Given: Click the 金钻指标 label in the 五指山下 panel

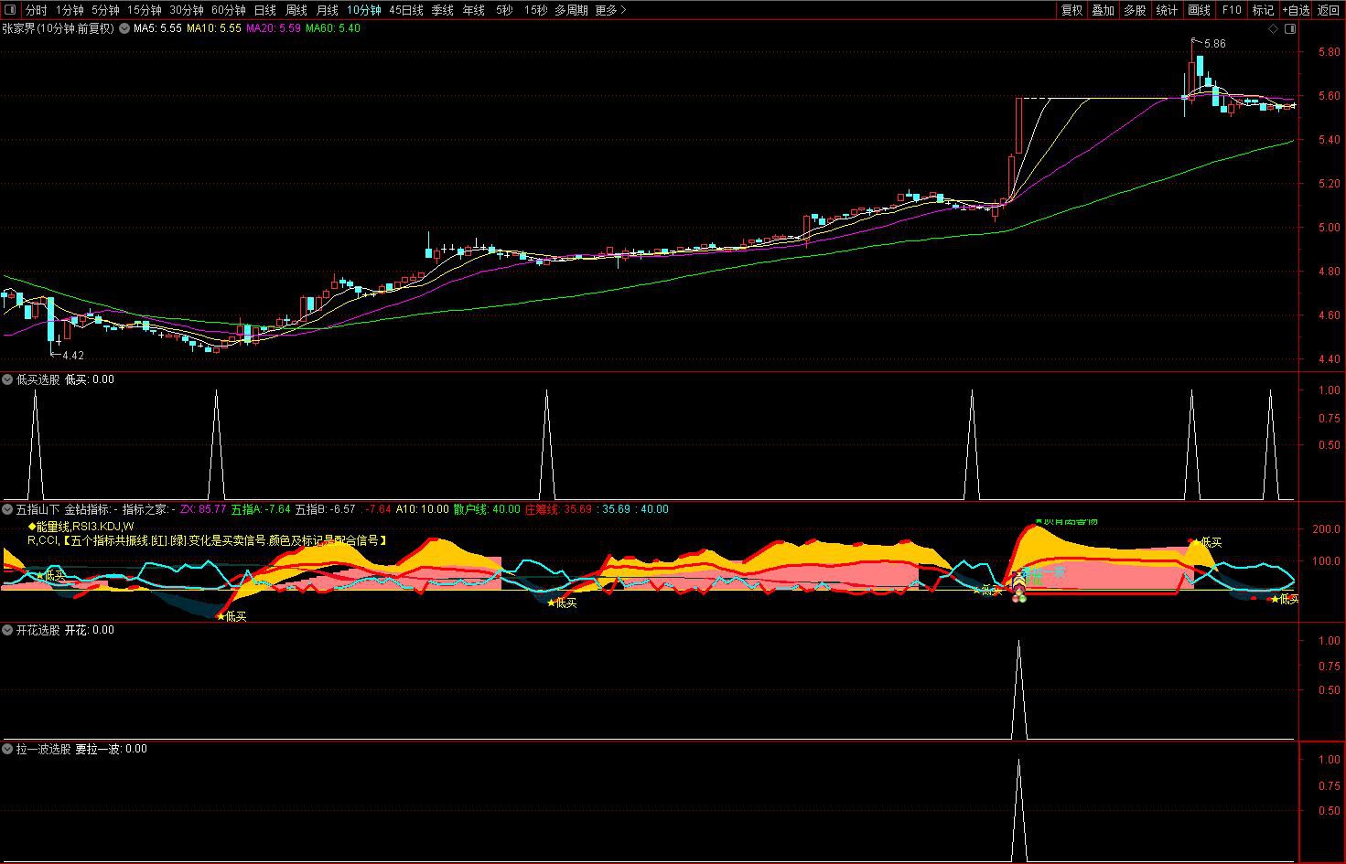Looking at the screenshot, I should (90, 508).
